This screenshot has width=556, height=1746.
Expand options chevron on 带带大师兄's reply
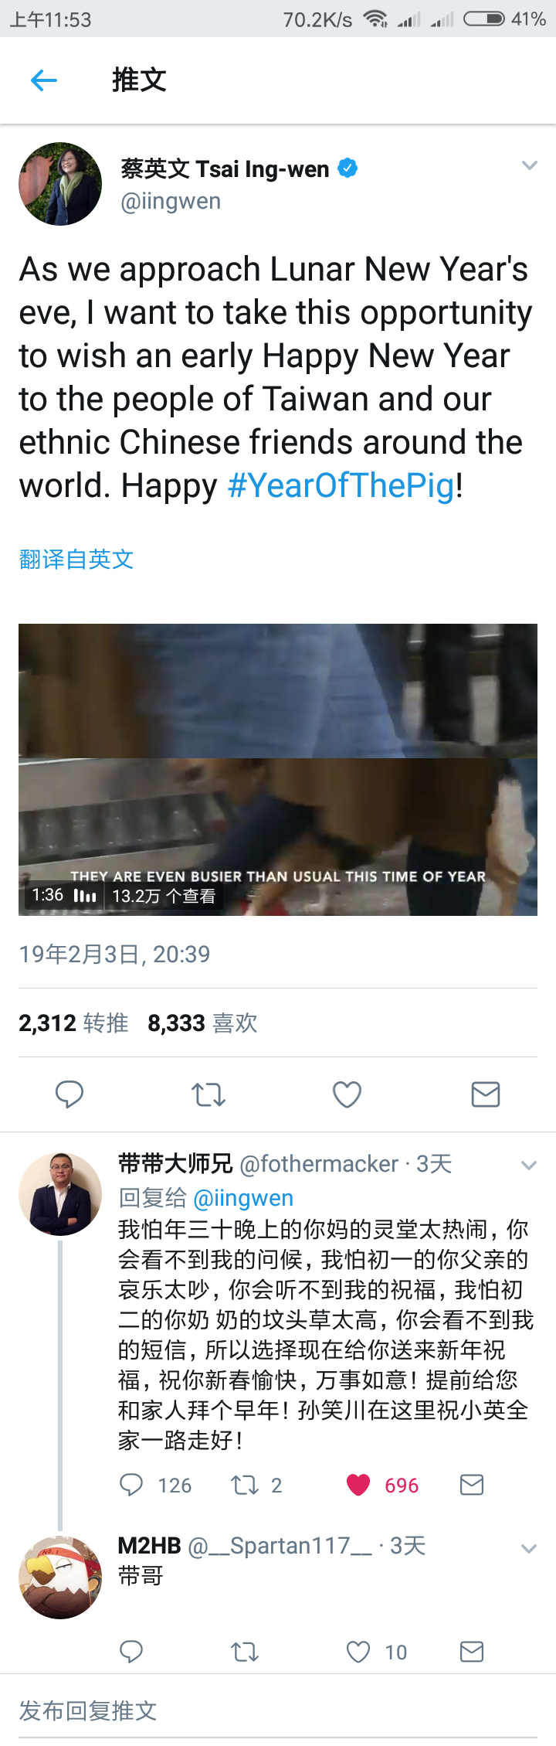coord(529,1166)
